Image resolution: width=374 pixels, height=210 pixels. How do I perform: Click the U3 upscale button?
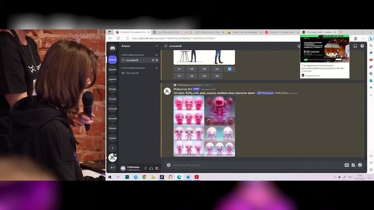205,69
